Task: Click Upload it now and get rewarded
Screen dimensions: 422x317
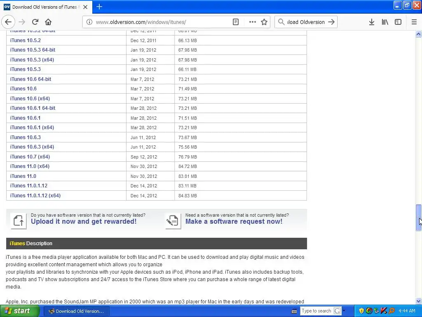Action: click(x=84, y=222)
